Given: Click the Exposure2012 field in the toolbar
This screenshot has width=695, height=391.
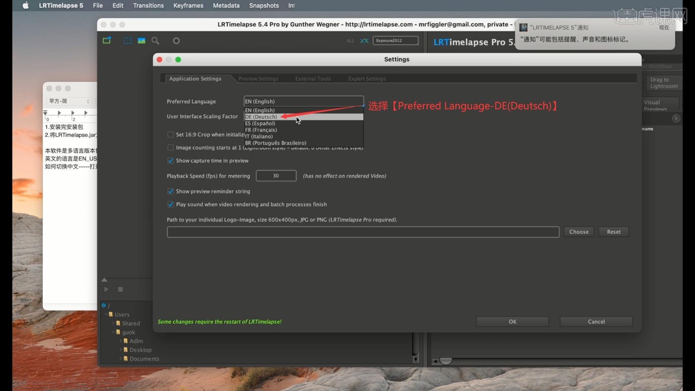Looking at the screenshot, I should [396, 40].
